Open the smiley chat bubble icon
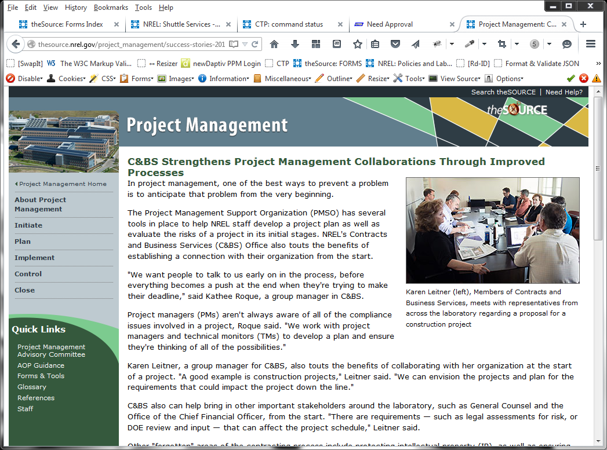607x450 pixels. coord(567,44)
